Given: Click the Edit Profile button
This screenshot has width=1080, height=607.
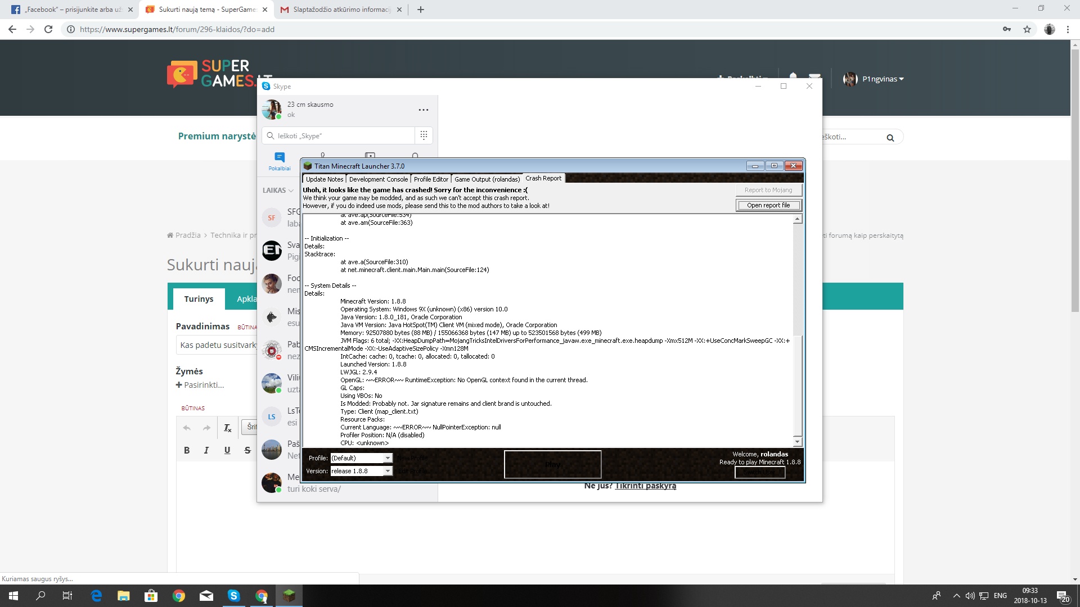Looking at the screenshot, I should 412,471.
